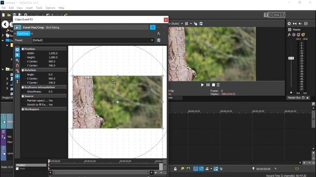Click the blue highlighted button in Pan/Crop header

point(153,28)
